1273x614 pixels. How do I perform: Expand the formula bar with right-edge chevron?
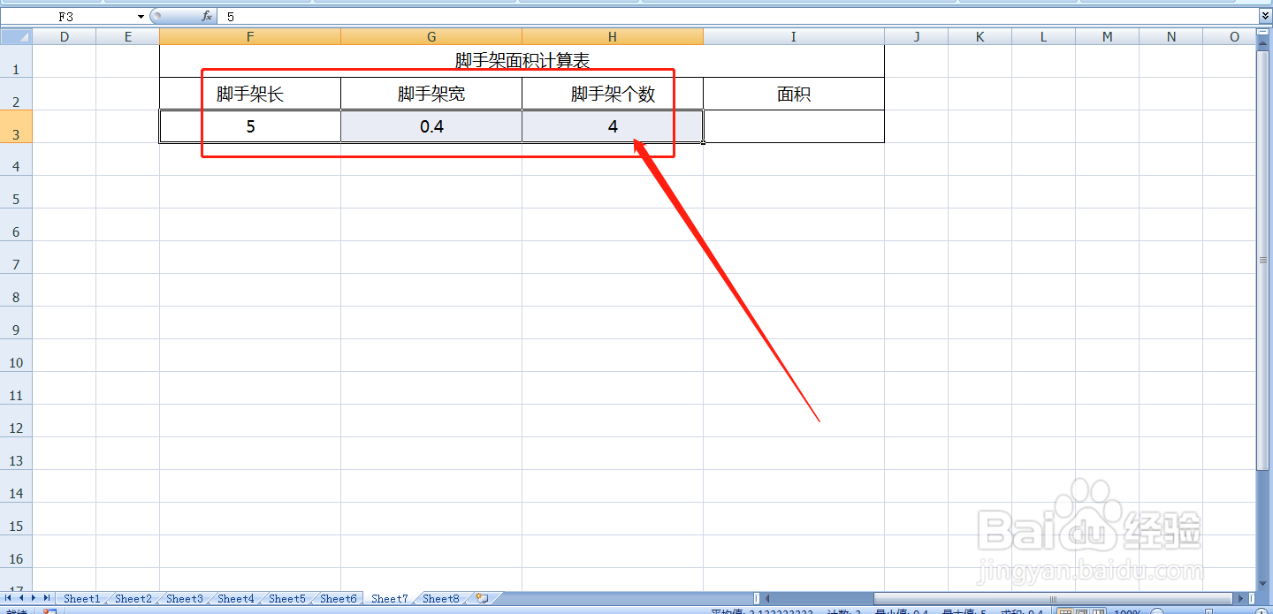pos(1265,16)
